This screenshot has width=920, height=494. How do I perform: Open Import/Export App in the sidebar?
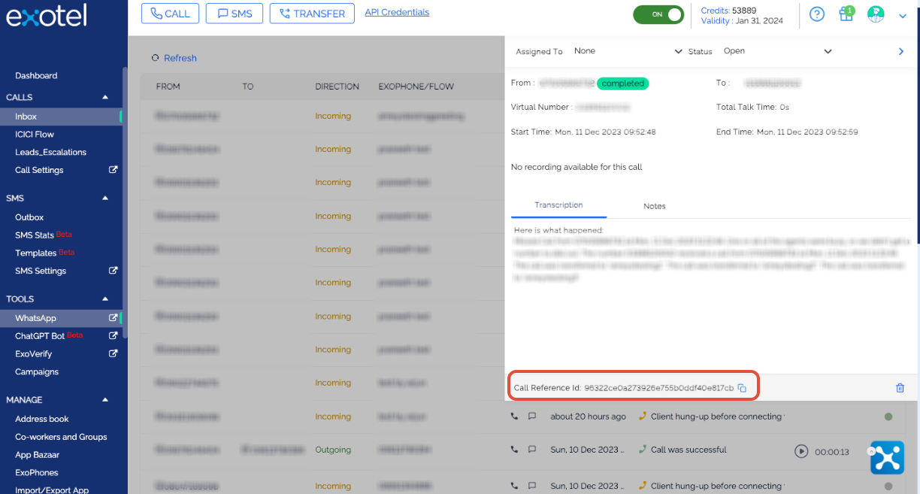click(x=52, y=489)
